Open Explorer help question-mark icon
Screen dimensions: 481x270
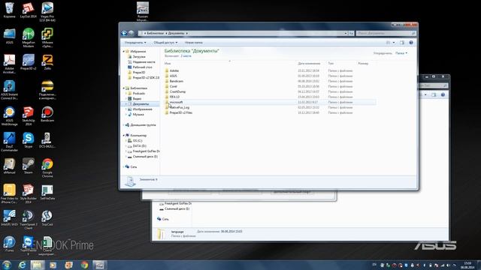point(411,43)
